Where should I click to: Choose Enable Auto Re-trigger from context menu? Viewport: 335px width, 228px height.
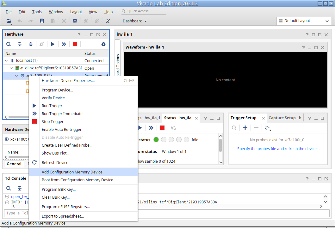tap(62, 129)
